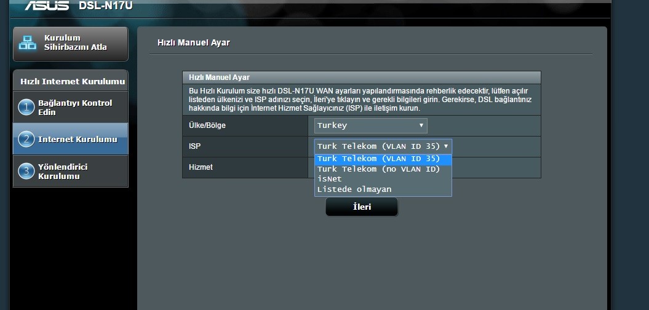The image size is (649, 310).
Task: Choose Turk Telekom (VLAN ID 35) option
Action: tap(383, 159)
